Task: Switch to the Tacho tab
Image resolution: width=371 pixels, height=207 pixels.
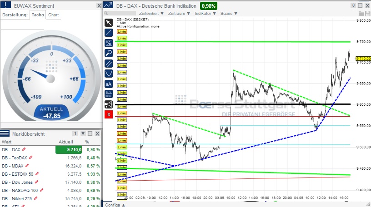Action: 38,15
